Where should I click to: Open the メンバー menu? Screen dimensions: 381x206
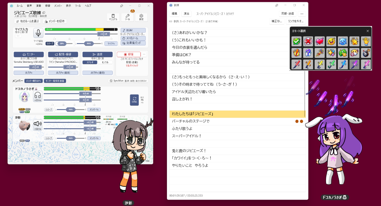[x=58, y=6]
